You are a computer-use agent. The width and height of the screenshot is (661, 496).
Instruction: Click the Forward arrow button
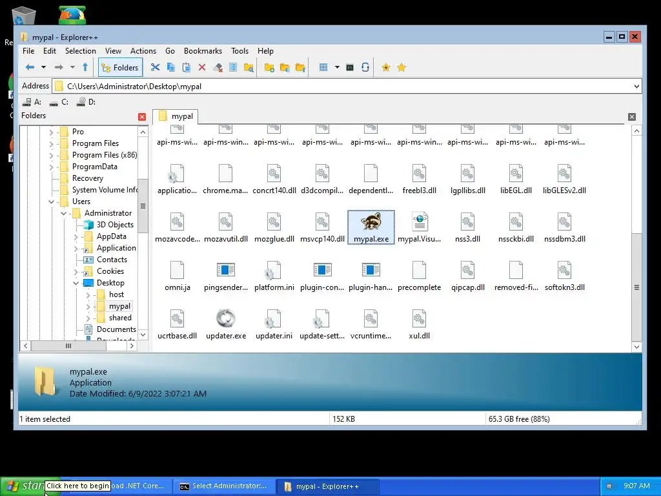[x=59, y=67]
